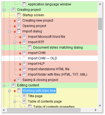The height and width of the screenshot is (115, 105).
Task: Collapse the Working with topic tree node
Action: tap(9, 91)
